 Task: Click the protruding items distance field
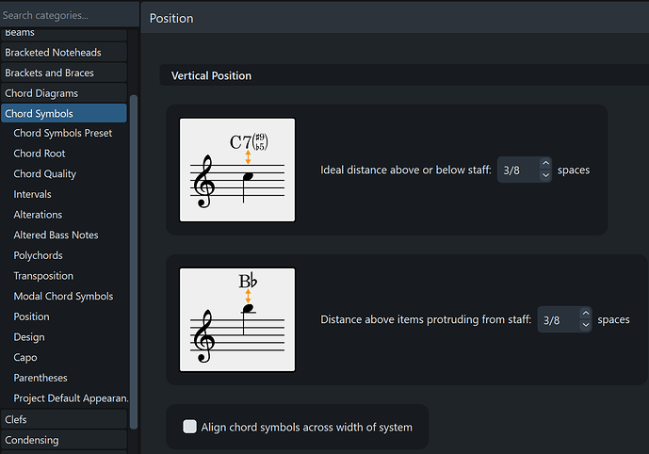point(557,319)
